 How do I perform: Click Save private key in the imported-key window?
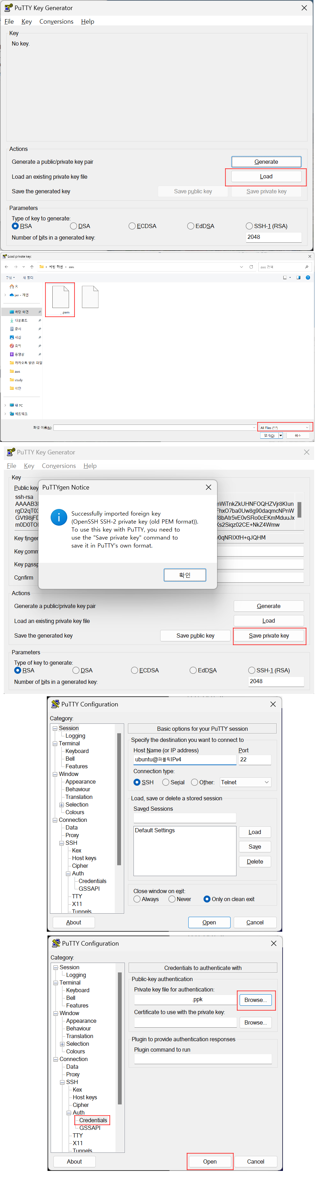[x=269, y=635]
